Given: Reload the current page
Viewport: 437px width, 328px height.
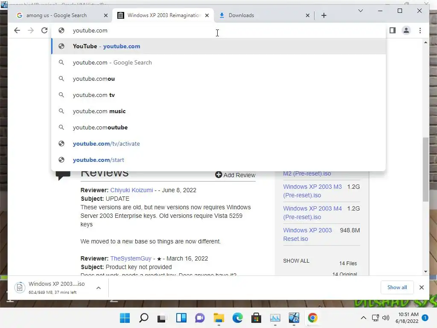Looking at the screenshot, I should tap(44, 30).
